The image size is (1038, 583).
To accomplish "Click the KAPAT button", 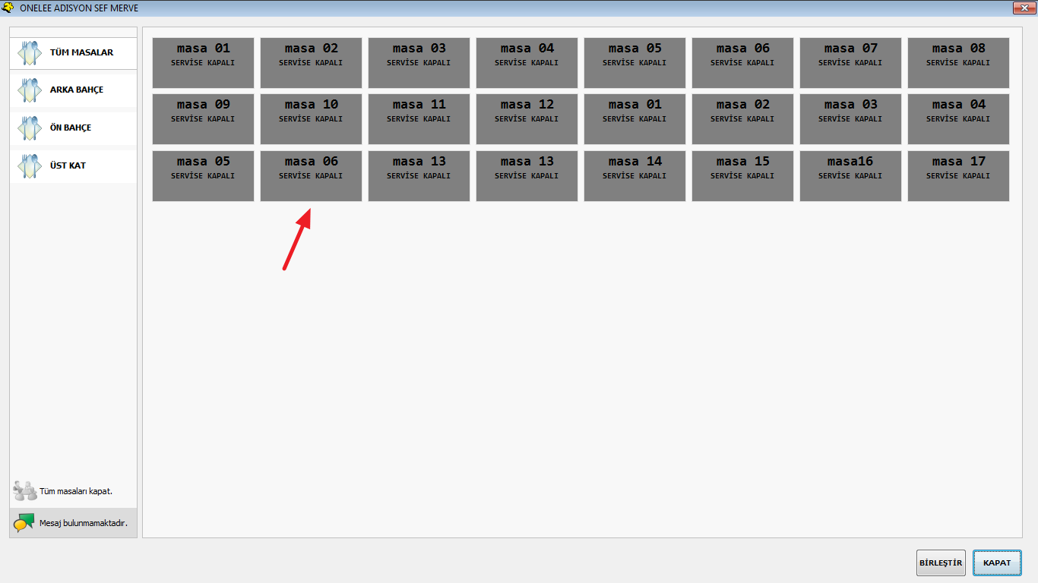I will coord(997,563).
